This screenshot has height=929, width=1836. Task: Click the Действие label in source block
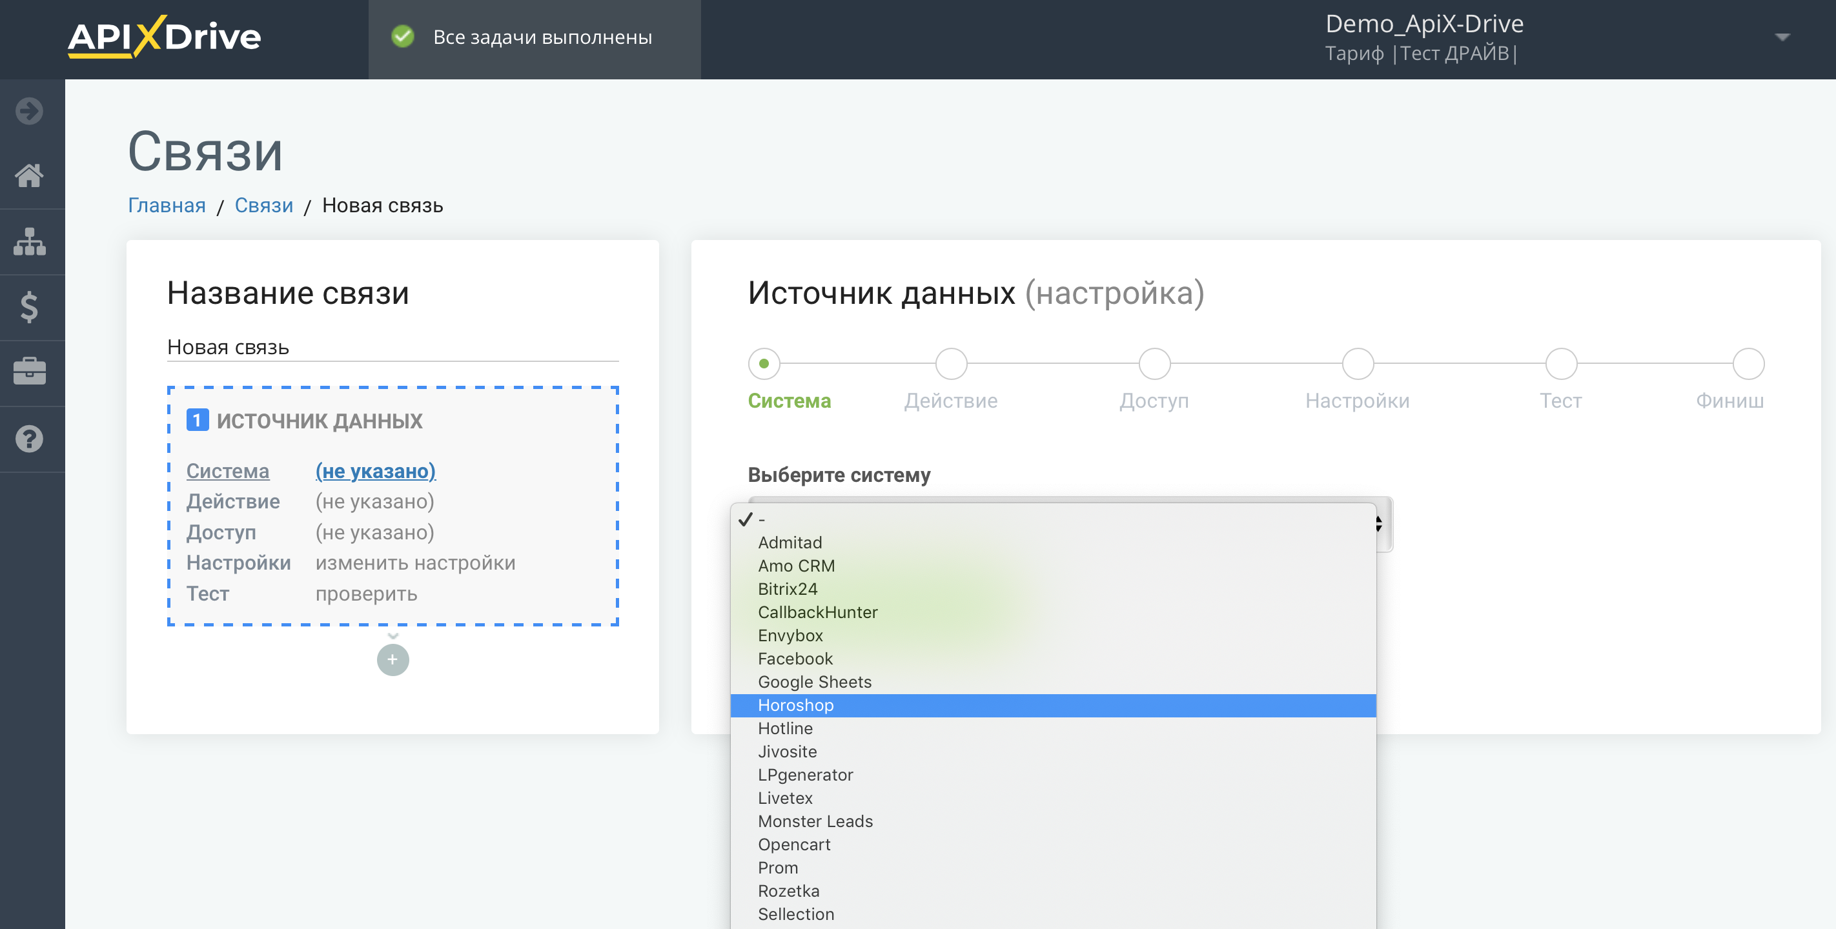coord(233,501)
